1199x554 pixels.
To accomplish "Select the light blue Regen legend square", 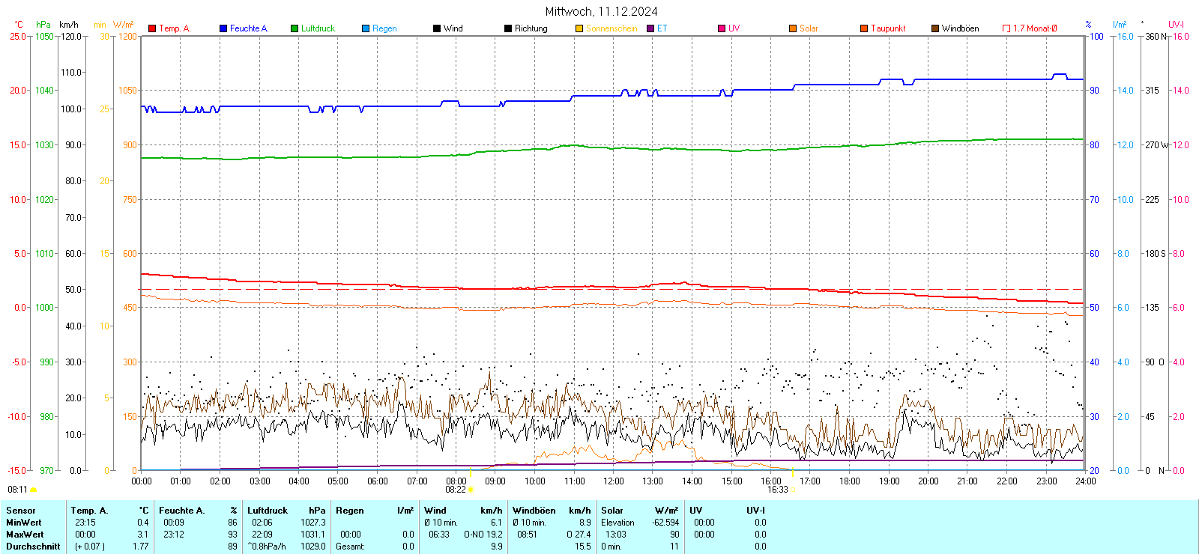I will (366, 28).
